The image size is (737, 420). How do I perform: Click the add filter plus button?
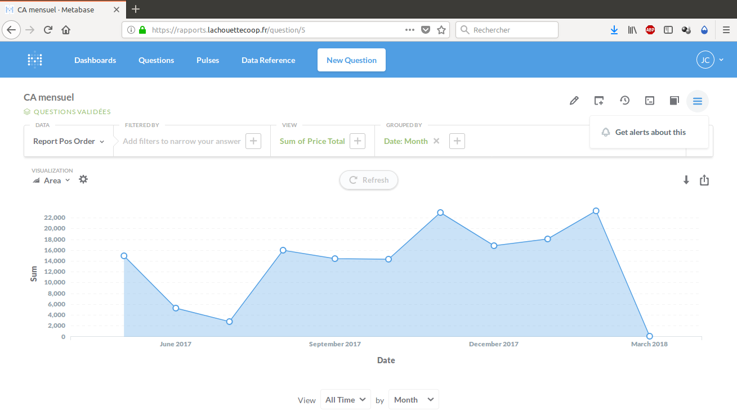coord(253,141)
